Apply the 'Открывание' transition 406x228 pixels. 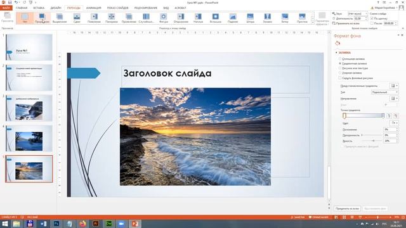[x=181, y=18]
